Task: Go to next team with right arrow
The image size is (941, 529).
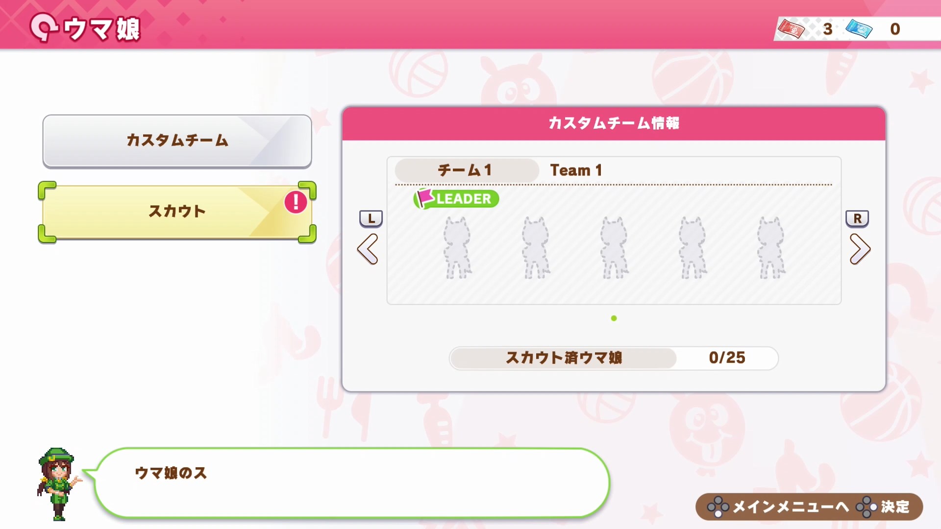Action: coord(860,249)
